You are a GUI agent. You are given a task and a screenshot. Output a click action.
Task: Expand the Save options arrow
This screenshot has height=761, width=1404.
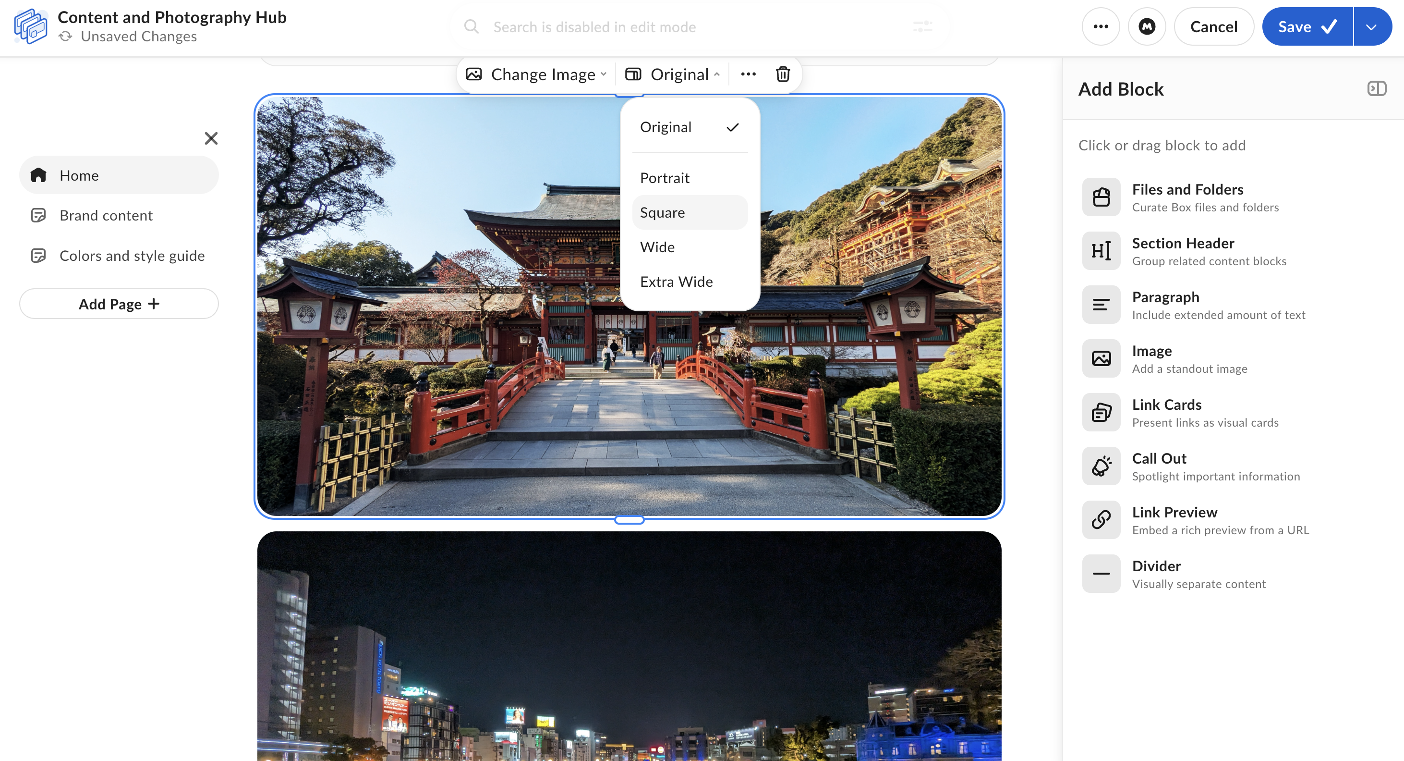1372,27
